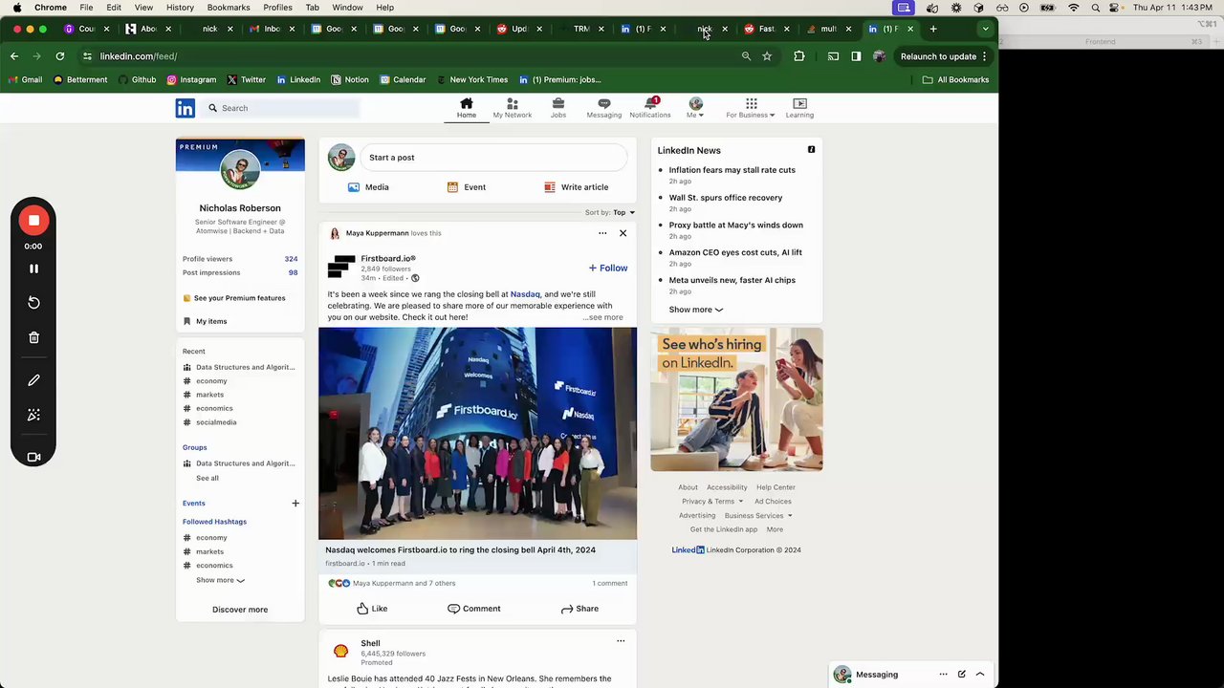1224x688 pixels.
Task: Compose a new message in the Messaging bar
Action: 962,675
